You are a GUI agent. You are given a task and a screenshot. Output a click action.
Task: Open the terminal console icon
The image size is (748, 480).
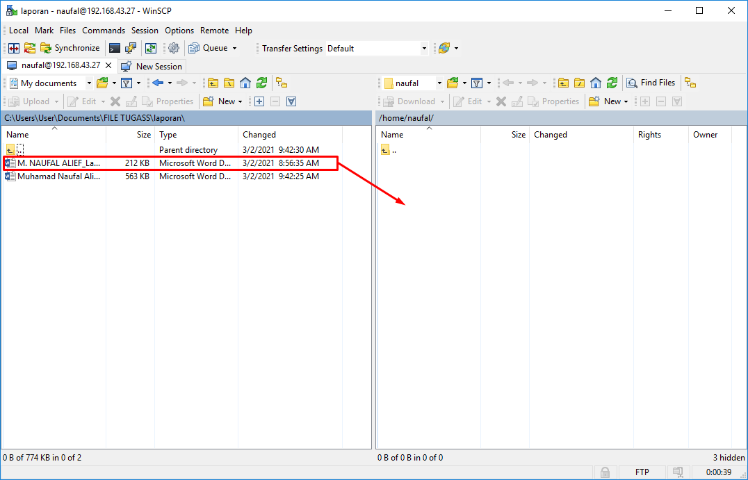(x=115, y=48)
